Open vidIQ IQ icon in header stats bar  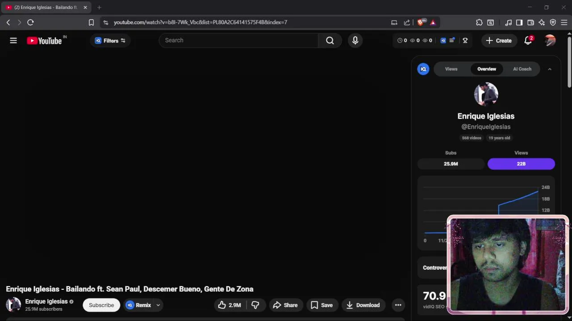pyautogui.click(x=443, y=41)
